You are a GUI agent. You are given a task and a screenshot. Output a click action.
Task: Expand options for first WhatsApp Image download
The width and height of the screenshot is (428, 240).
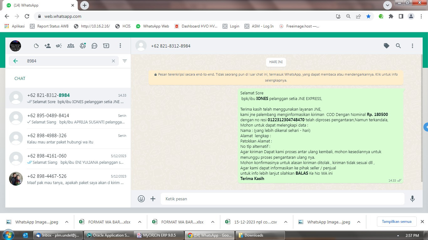[67, 222]
